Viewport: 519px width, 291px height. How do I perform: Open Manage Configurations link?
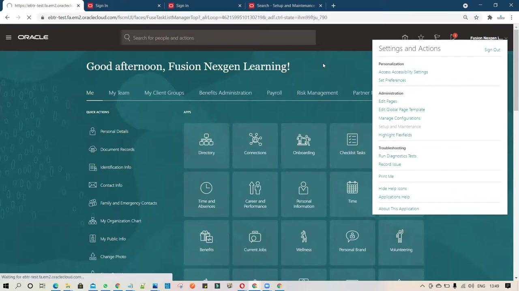click(399, 118)
